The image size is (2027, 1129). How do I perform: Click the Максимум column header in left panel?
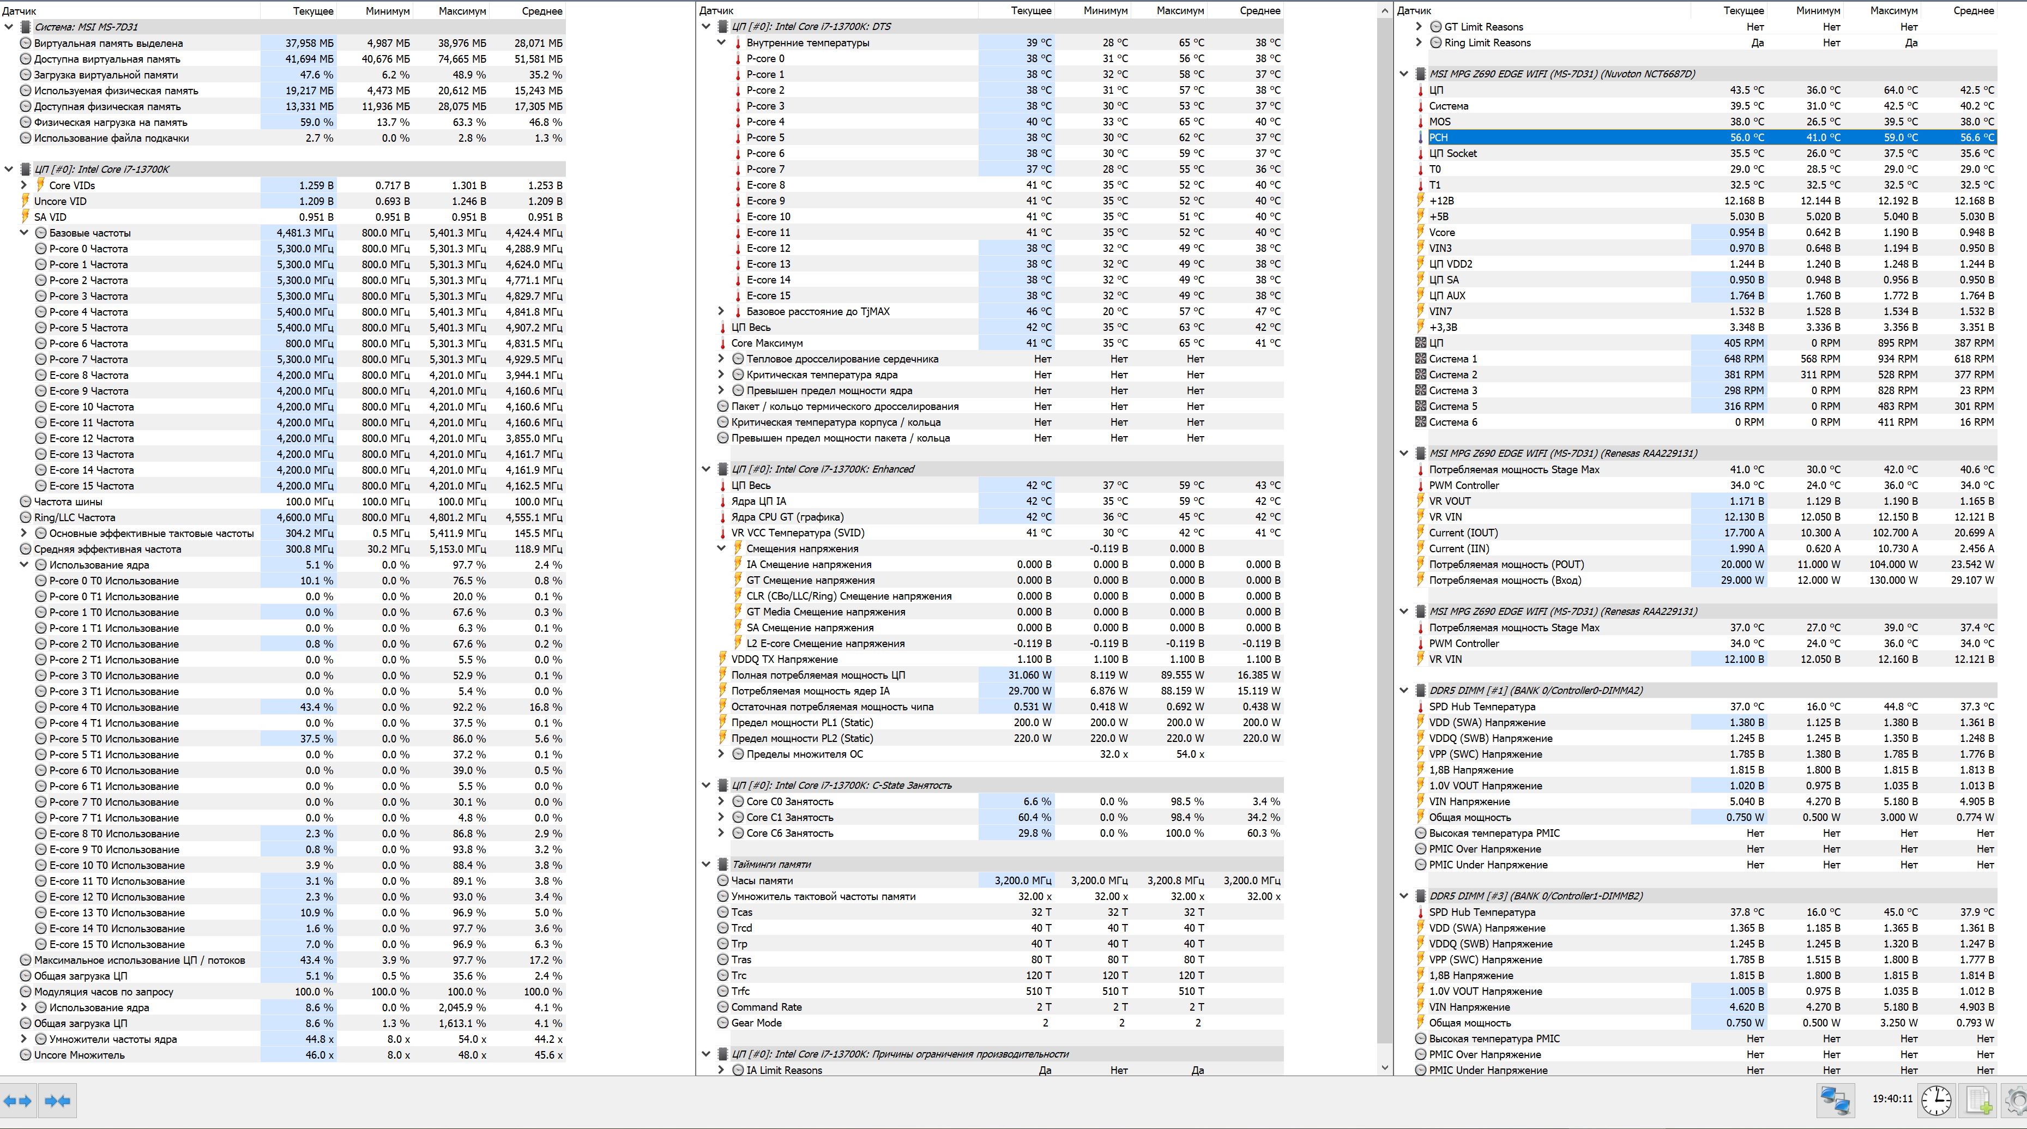pyautogui.click(x=462, y=11)
